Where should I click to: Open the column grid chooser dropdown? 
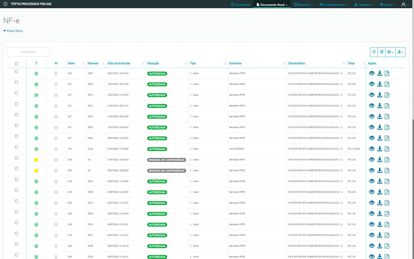click(x=390, y=52)
